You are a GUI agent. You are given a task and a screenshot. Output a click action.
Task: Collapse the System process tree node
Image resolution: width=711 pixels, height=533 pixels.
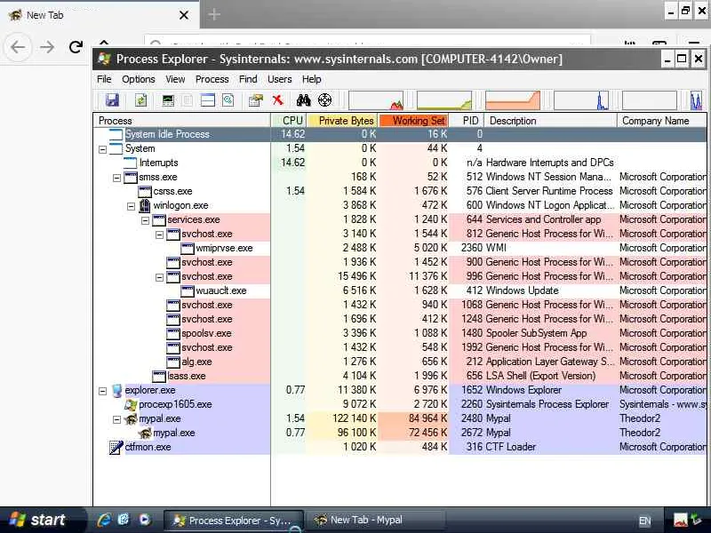(x=102, y=149)
